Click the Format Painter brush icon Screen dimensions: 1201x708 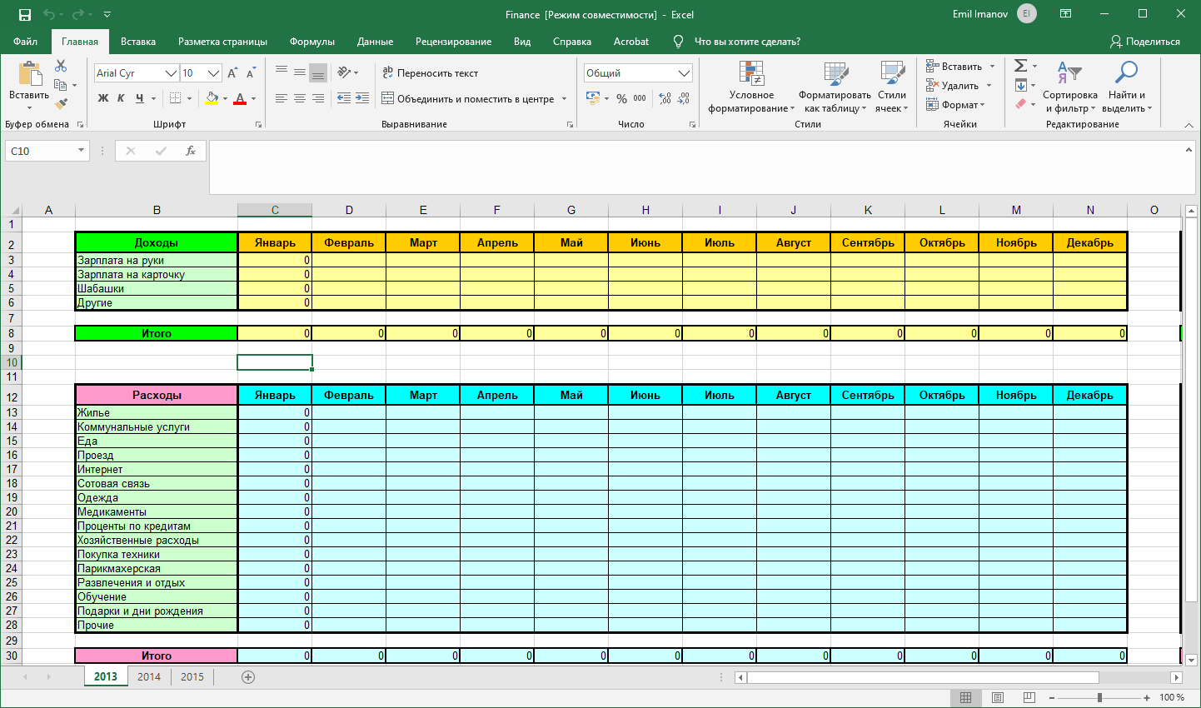point(61,104)
